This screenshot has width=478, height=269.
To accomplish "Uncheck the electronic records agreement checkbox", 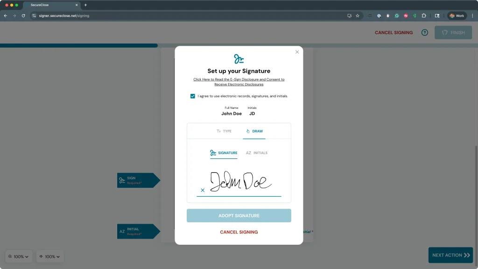I will (192, 96).
